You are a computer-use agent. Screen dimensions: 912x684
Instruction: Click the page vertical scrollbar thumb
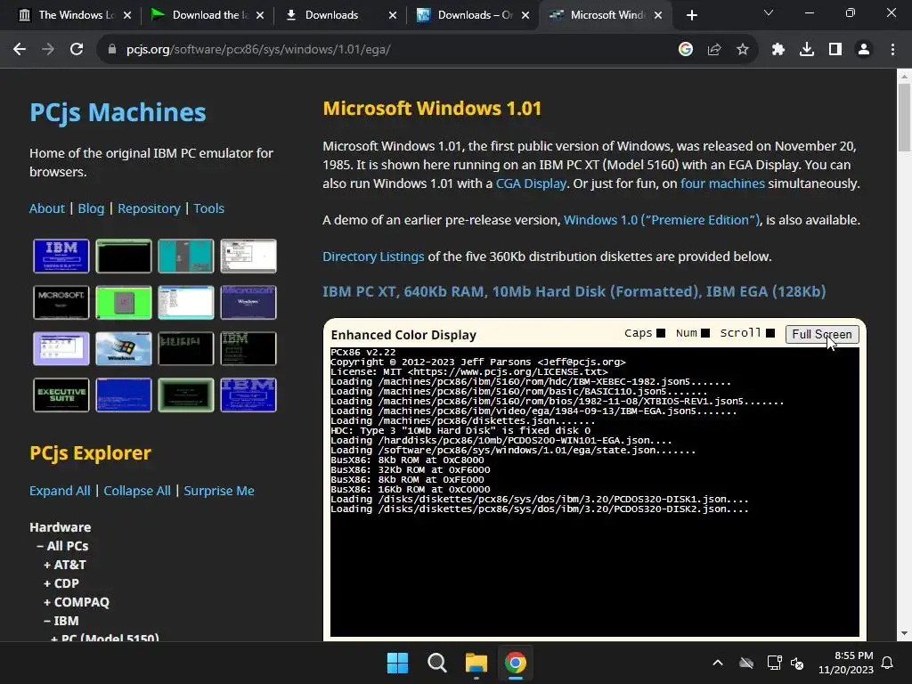tap(904, 117)
